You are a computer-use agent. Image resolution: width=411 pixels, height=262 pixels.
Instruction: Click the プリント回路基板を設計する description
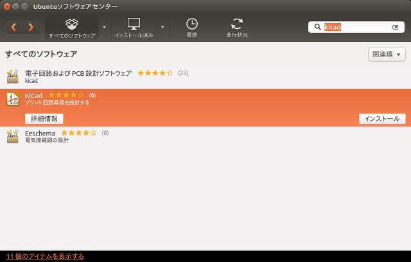57,103
